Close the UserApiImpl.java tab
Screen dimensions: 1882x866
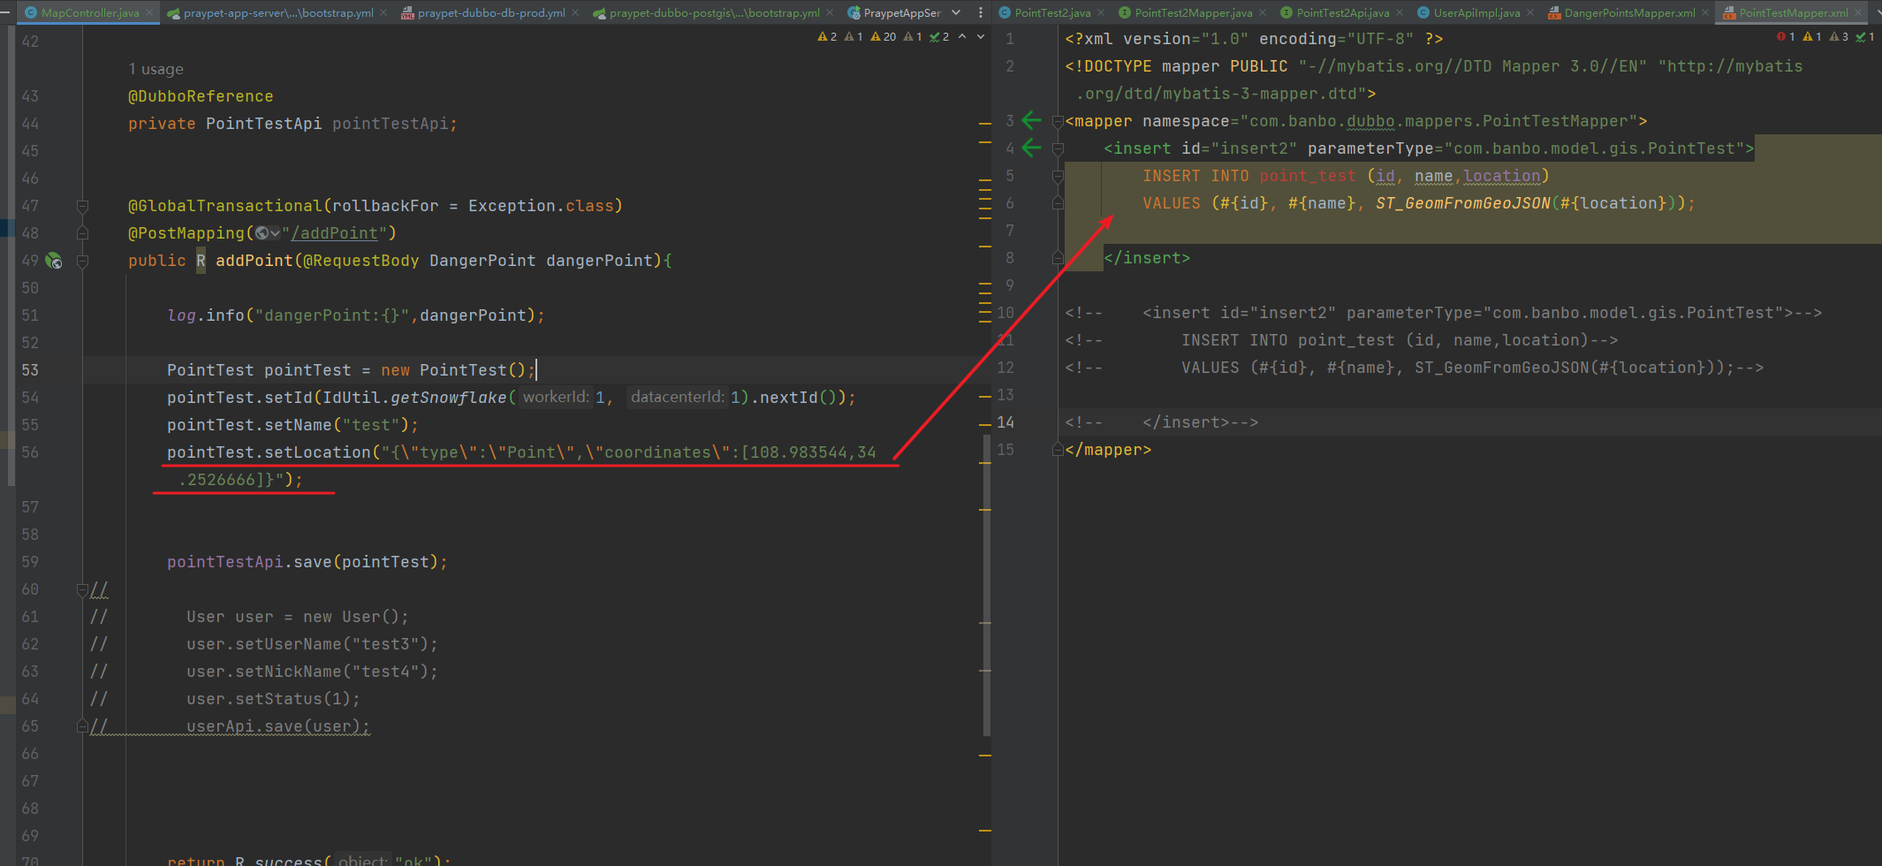pyautogui.click(x=1530, y=12)
